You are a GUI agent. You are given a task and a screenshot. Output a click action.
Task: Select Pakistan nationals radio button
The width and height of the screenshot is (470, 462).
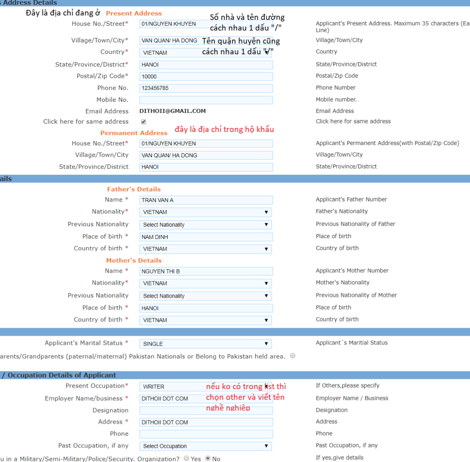(x=292, y=356)
